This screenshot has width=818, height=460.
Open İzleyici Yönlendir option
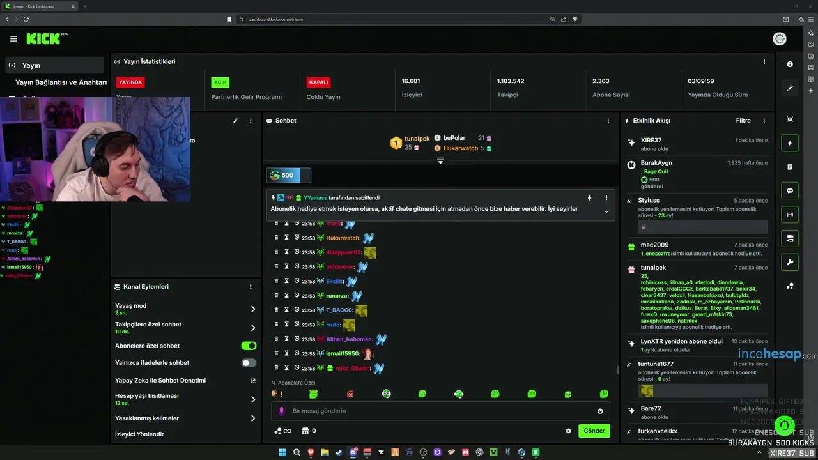pos(139,434)
